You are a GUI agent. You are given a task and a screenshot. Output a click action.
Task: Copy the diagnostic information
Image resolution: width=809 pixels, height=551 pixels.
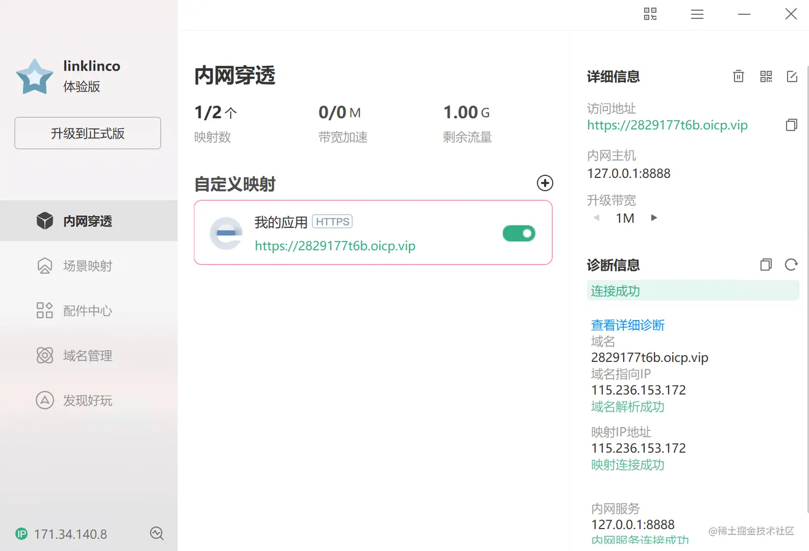tap(766, 265)
